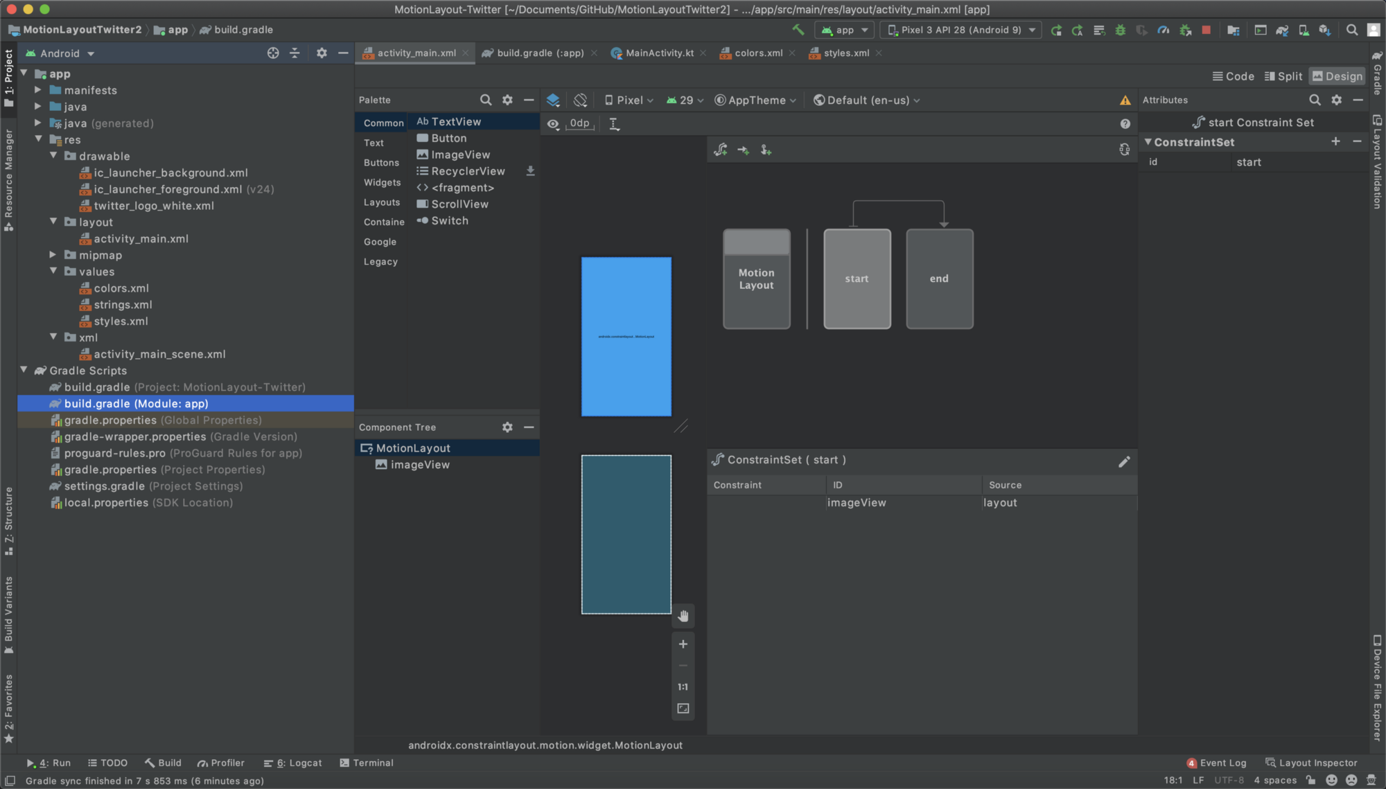Click the Create Transition arrow icon
The height and width of the screenshot is (789, 1386).
[x=743, y=150]
